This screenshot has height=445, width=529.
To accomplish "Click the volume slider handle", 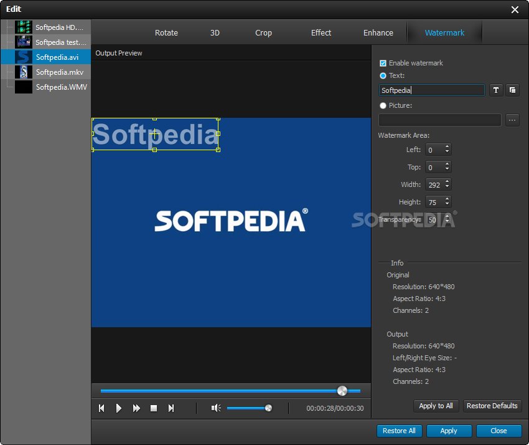I will pos(268,408).
